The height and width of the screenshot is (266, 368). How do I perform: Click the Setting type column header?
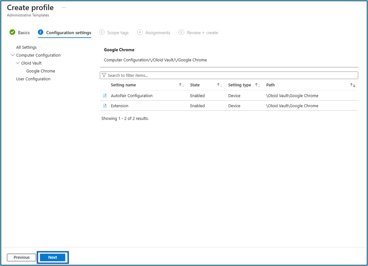(239, 85)
